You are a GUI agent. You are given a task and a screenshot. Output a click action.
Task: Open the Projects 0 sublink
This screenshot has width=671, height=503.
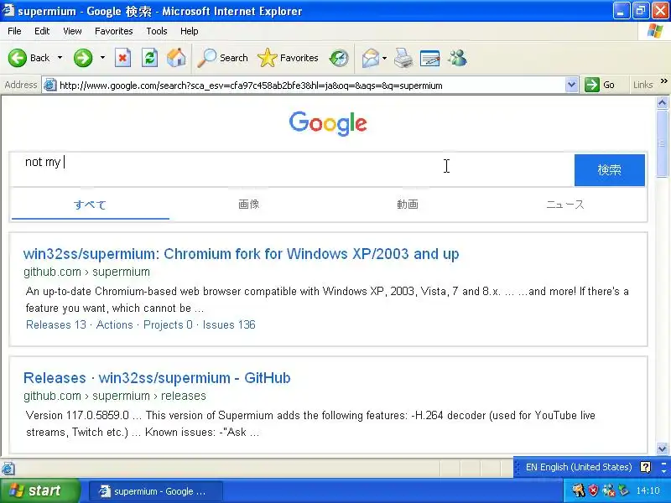(169, 324)
